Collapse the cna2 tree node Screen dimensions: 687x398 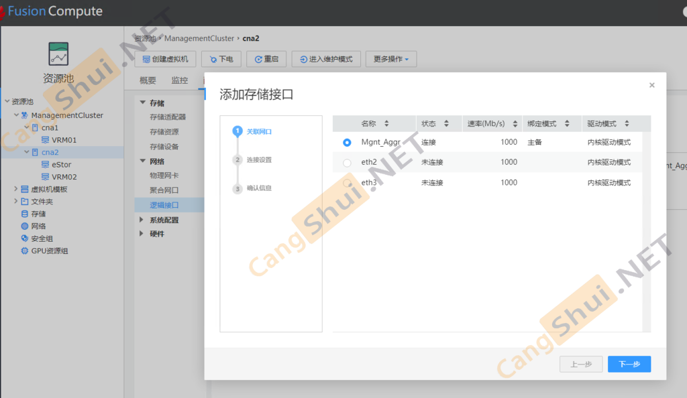27,152
